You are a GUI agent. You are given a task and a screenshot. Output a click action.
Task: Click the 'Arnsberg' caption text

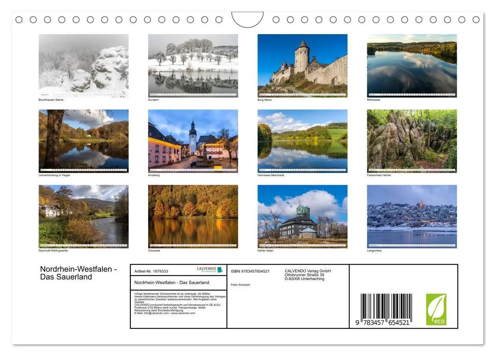click(x=154, y=175)
